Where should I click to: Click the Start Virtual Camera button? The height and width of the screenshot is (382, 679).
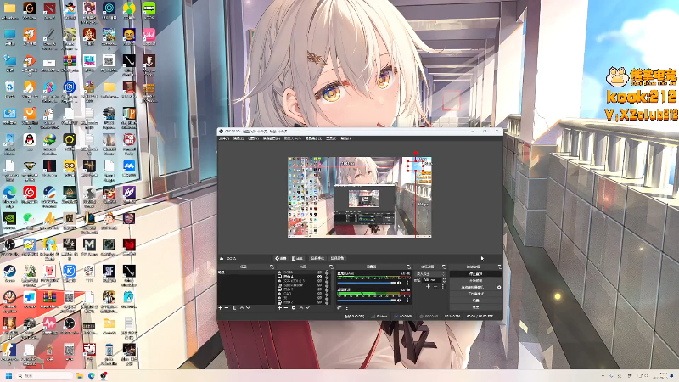[473, 287]
